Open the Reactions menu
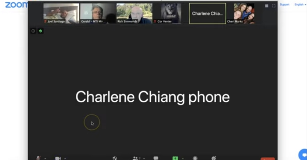The height and width of the screenshot is (160, 307). 214,158
